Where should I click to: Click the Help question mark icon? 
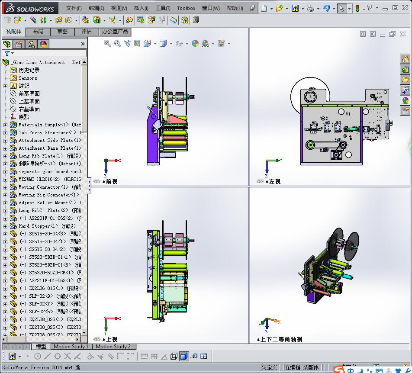(x=370, y=8)
